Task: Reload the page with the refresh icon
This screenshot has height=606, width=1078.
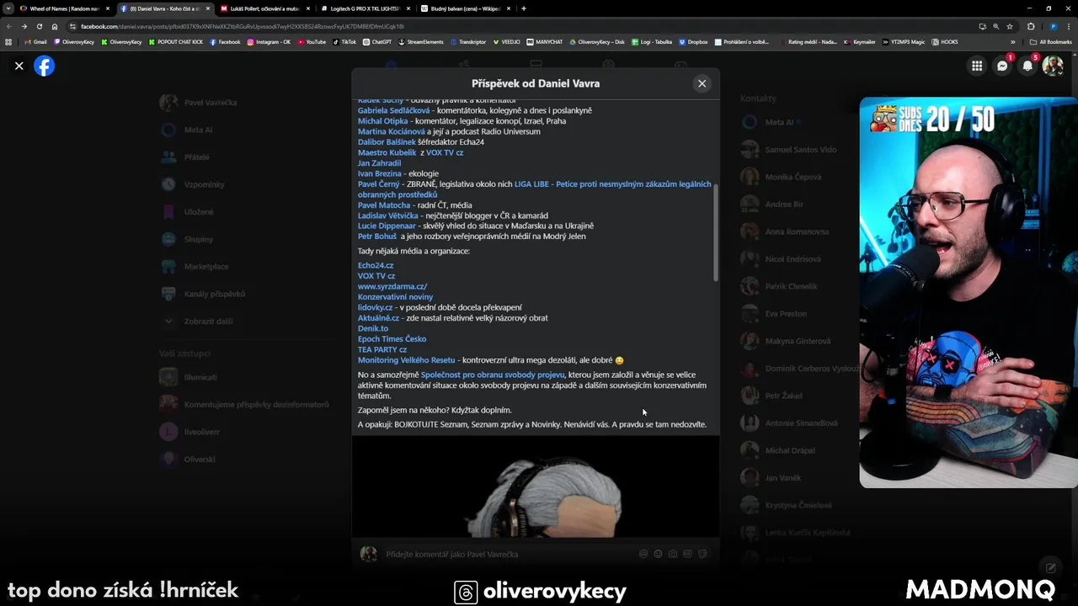Action: tap(40, 26)
